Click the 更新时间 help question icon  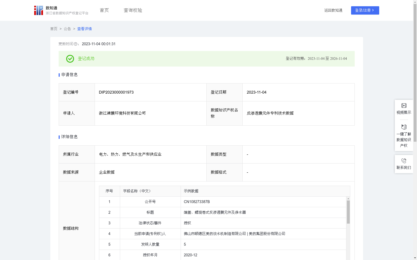pyautogui.click(x=76, y=44)
